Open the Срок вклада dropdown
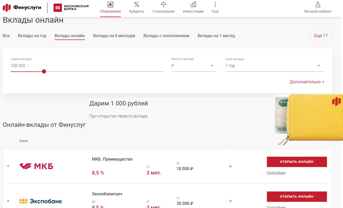The image size is (343, 208). 274,66
